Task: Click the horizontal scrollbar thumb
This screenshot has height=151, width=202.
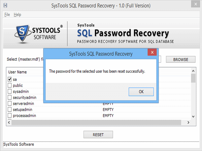Action: click(96, 122)
